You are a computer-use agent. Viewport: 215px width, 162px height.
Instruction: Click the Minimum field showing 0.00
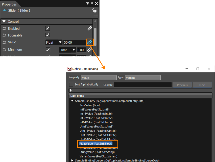click(x=81, y=50)
